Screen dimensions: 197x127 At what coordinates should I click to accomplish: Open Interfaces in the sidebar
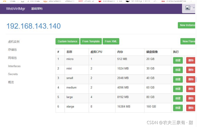coord(14,66)
